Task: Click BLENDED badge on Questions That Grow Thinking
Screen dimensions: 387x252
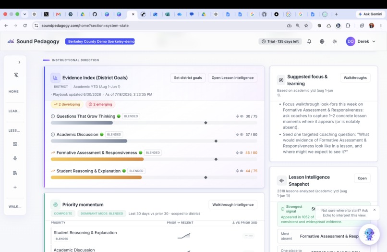Action: (131, 116)
